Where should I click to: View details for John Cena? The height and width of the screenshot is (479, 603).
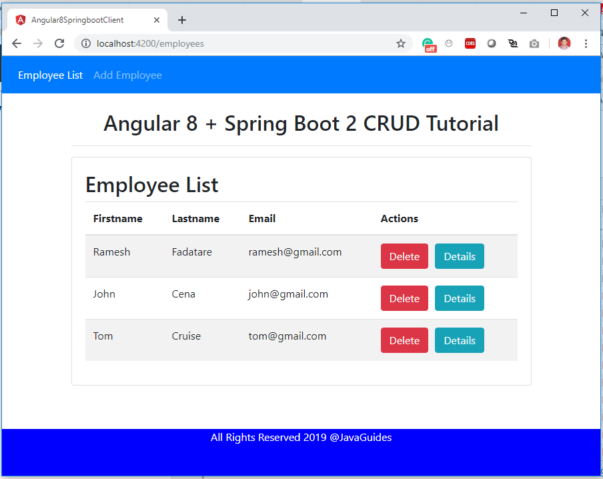coord(460,298)
